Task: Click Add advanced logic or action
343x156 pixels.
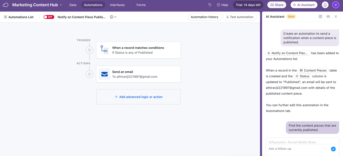Action: (x=138, y=97)
